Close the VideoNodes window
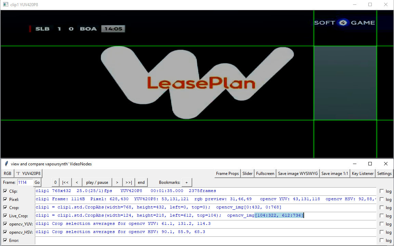394x246 pixels. click(x=386, y=164)
